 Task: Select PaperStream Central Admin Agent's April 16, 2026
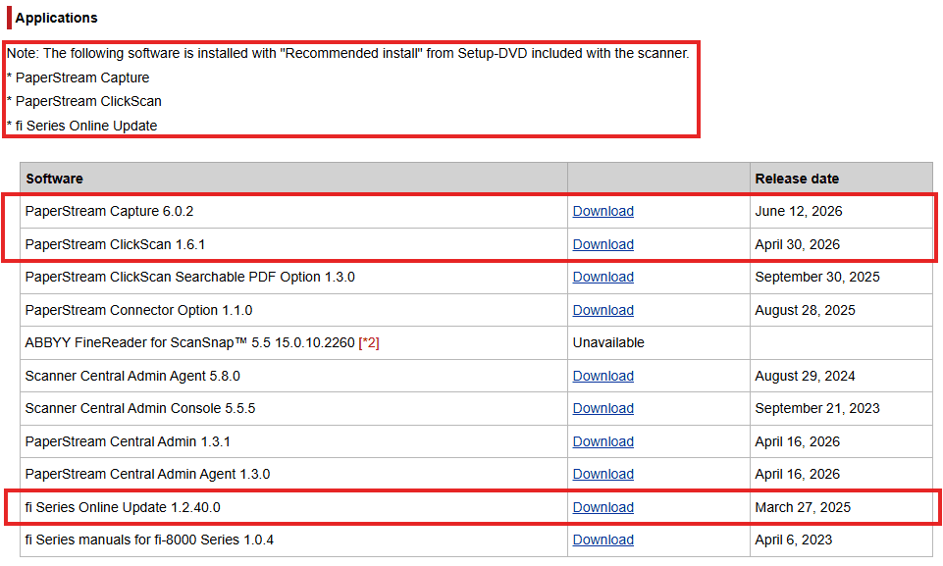[797, 474]
